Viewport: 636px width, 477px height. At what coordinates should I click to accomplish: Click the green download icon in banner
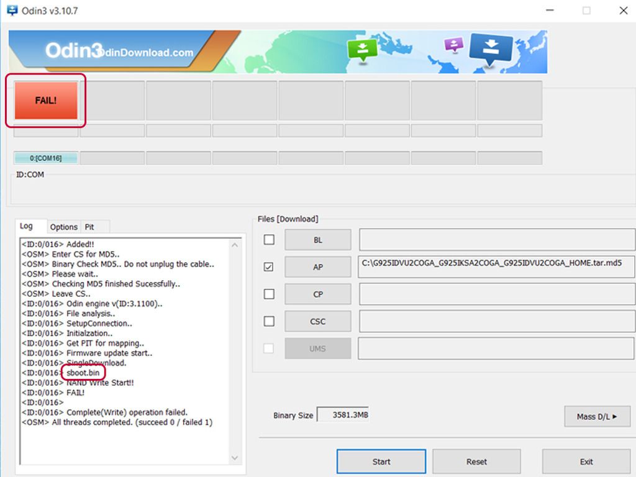[x=362, y=50]
